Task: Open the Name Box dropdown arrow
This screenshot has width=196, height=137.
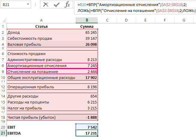Action: [x=28, y=4]
